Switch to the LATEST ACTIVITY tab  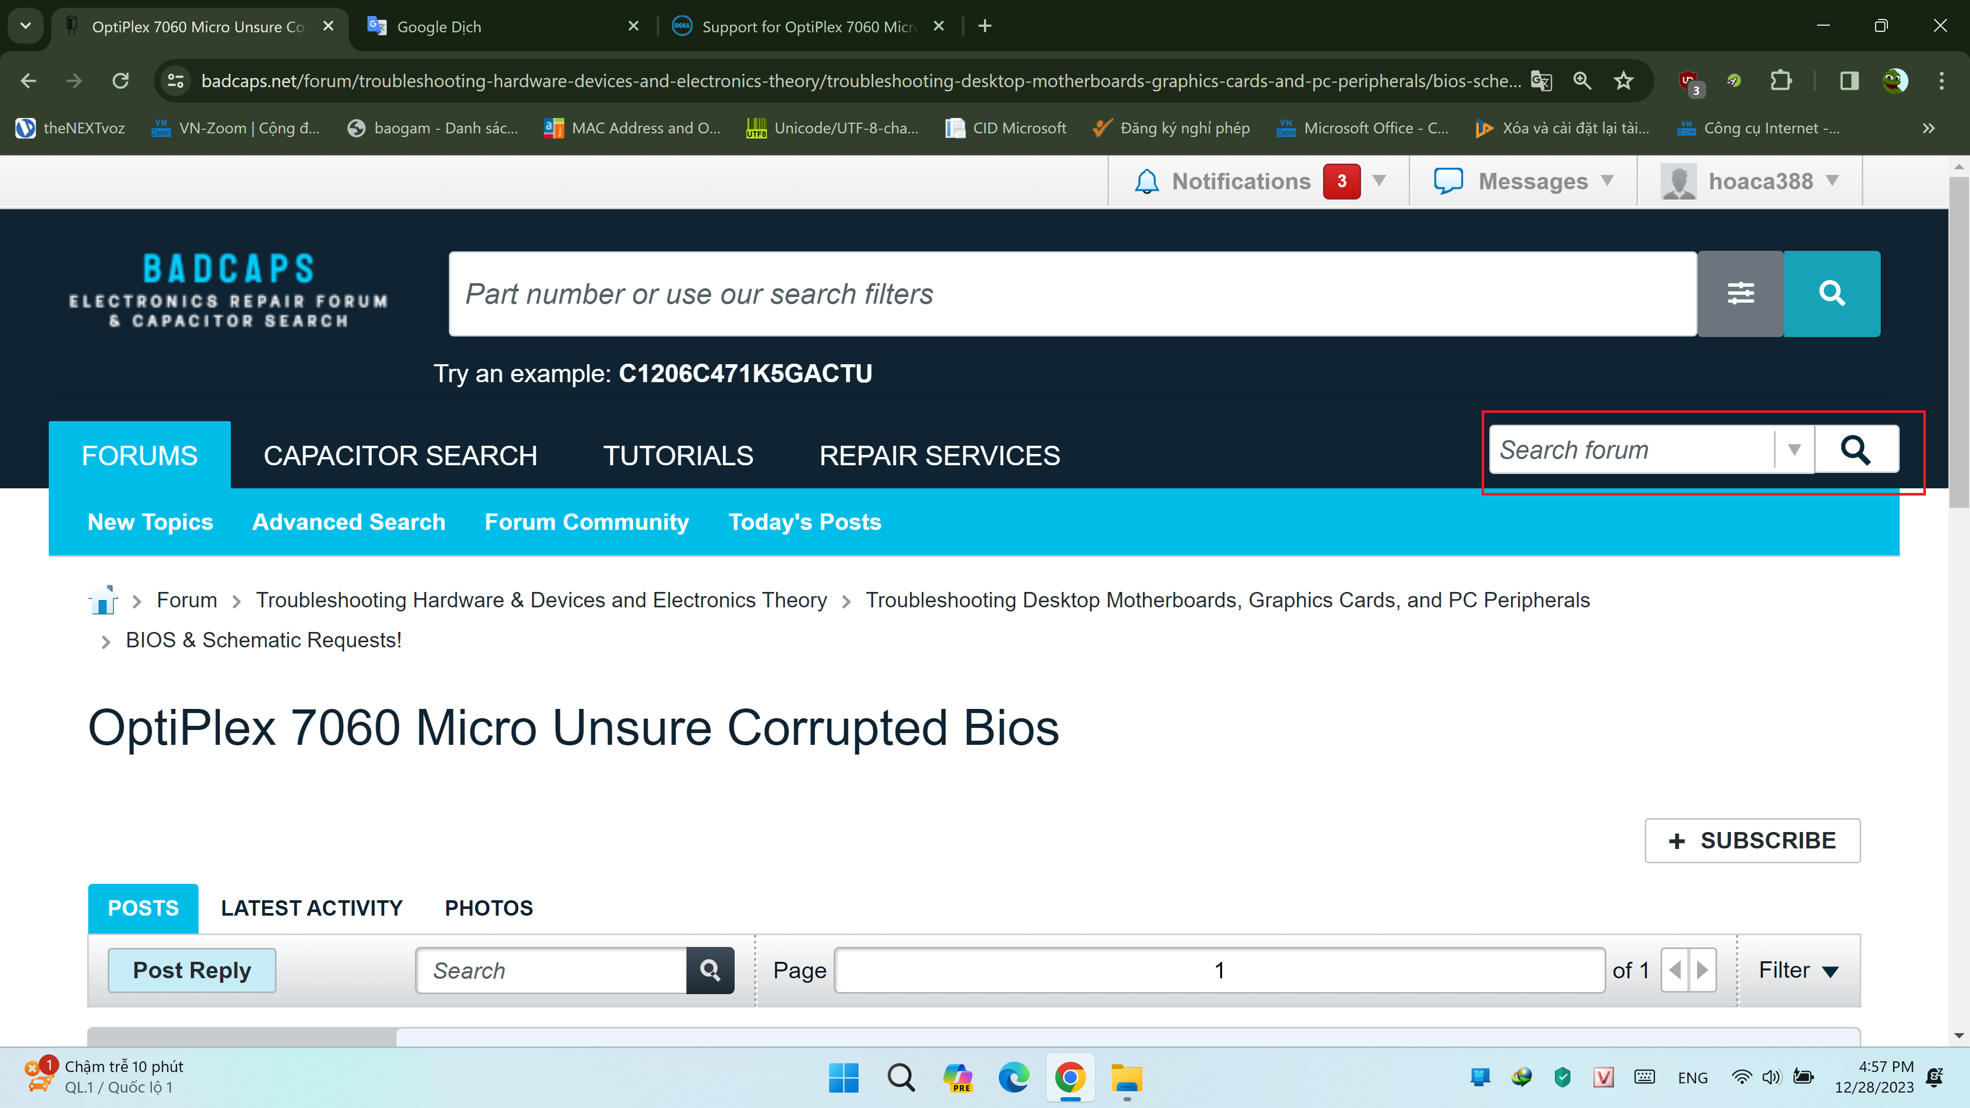coord(311,907)
